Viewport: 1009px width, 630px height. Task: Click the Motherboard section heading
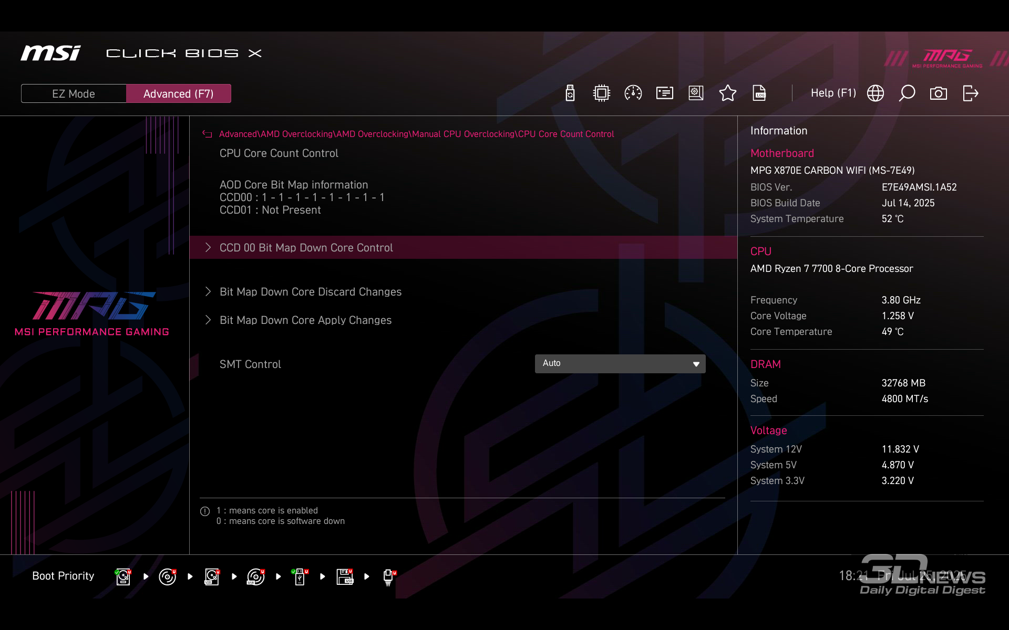coord(782,153)
